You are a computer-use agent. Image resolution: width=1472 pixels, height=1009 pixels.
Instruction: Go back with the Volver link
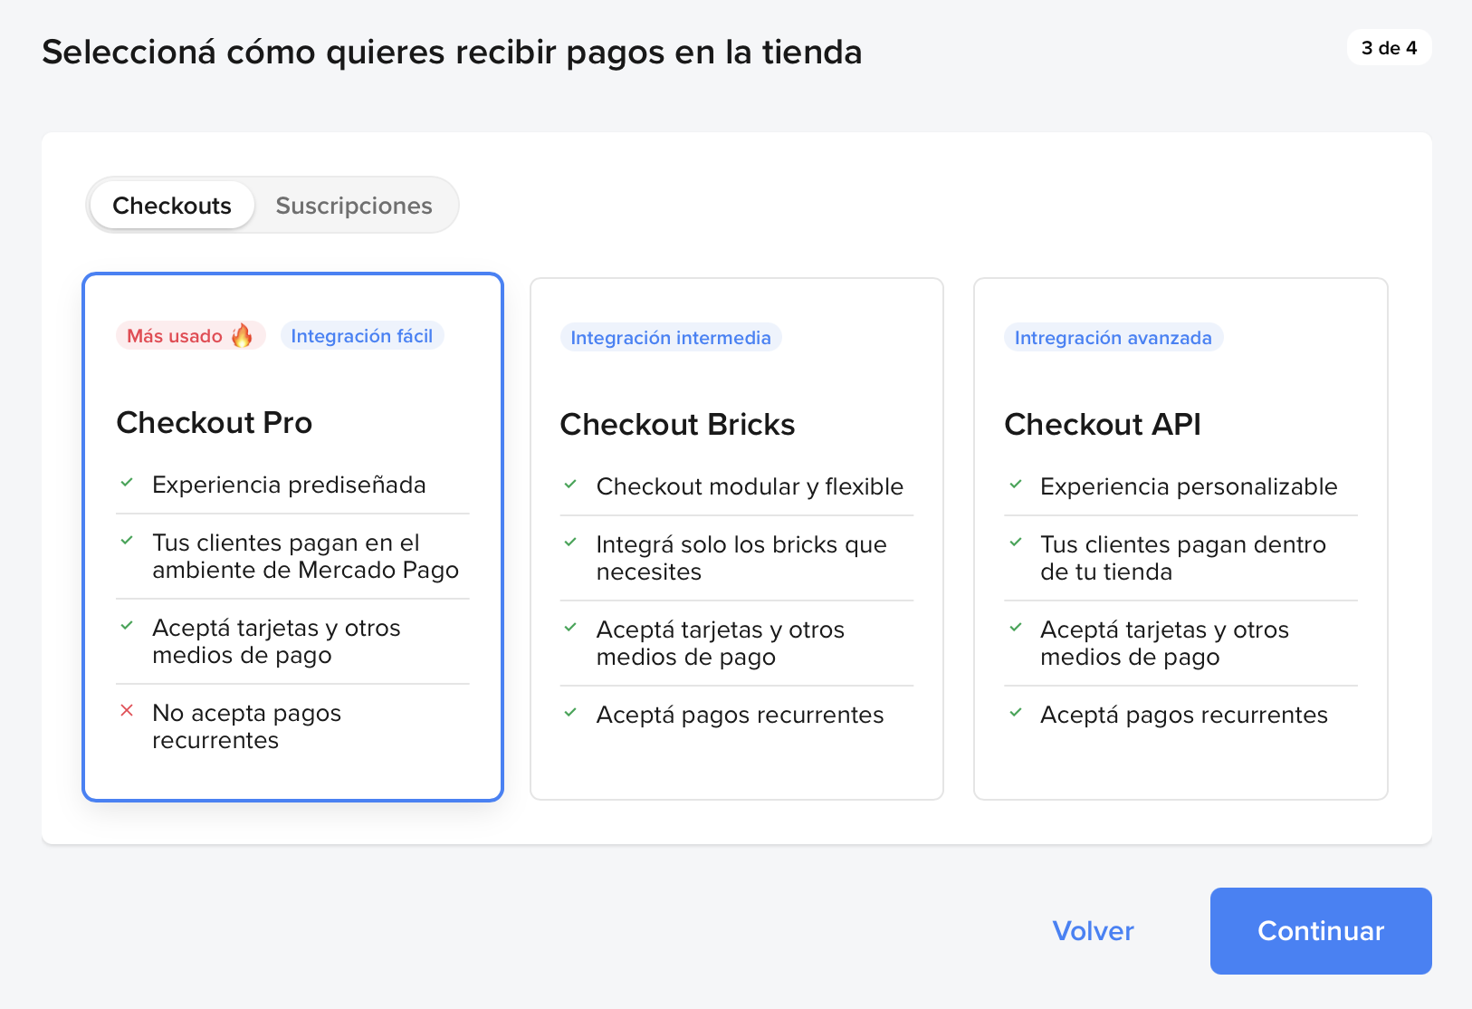pos(1093,931)
